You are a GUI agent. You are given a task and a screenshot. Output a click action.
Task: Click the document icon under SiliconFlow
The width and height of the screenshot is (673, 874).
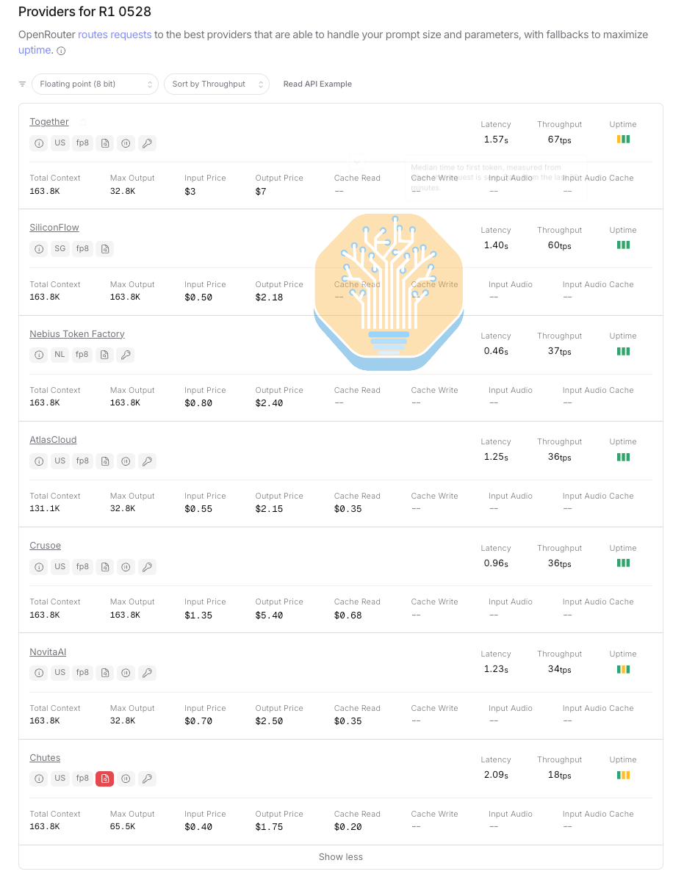104,249
